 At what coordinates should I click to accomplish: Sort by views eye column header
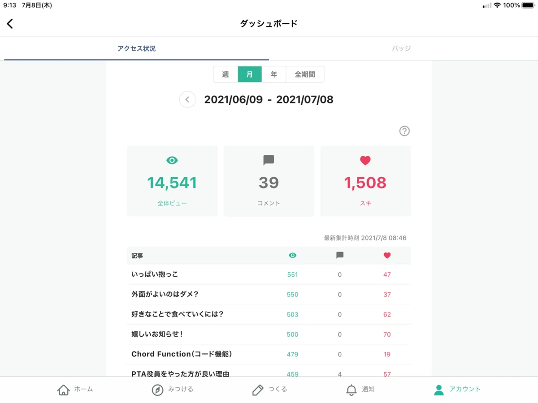(x=293, y=255)
